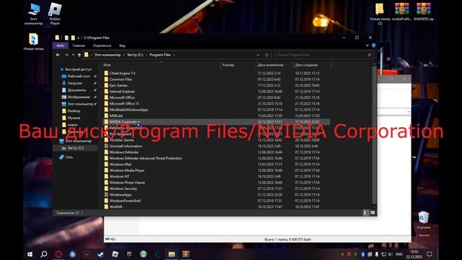
Task: Open Roblox icon in the taskbar
Action: click(x=115, y=254)
